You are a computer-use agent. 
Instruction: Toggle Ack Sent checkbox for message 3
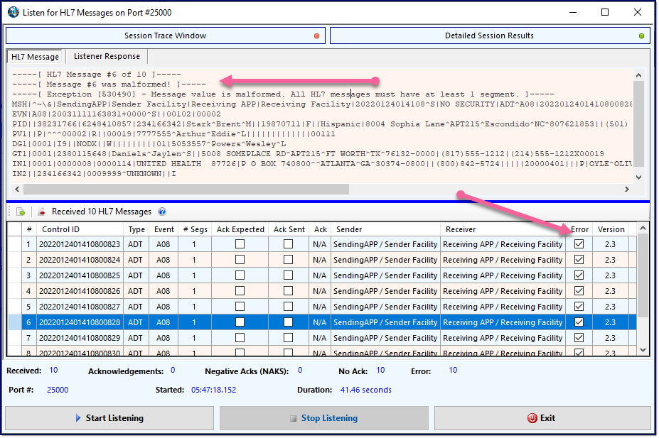coord(288,275)
